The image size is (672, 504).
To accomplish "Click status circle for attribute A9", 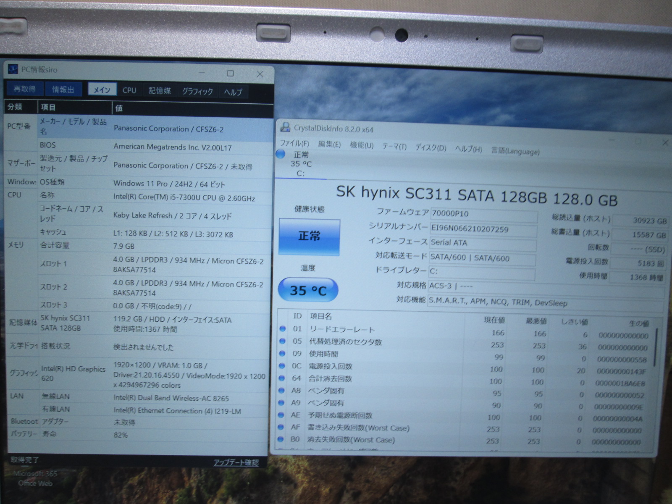I will pos(282,403).
